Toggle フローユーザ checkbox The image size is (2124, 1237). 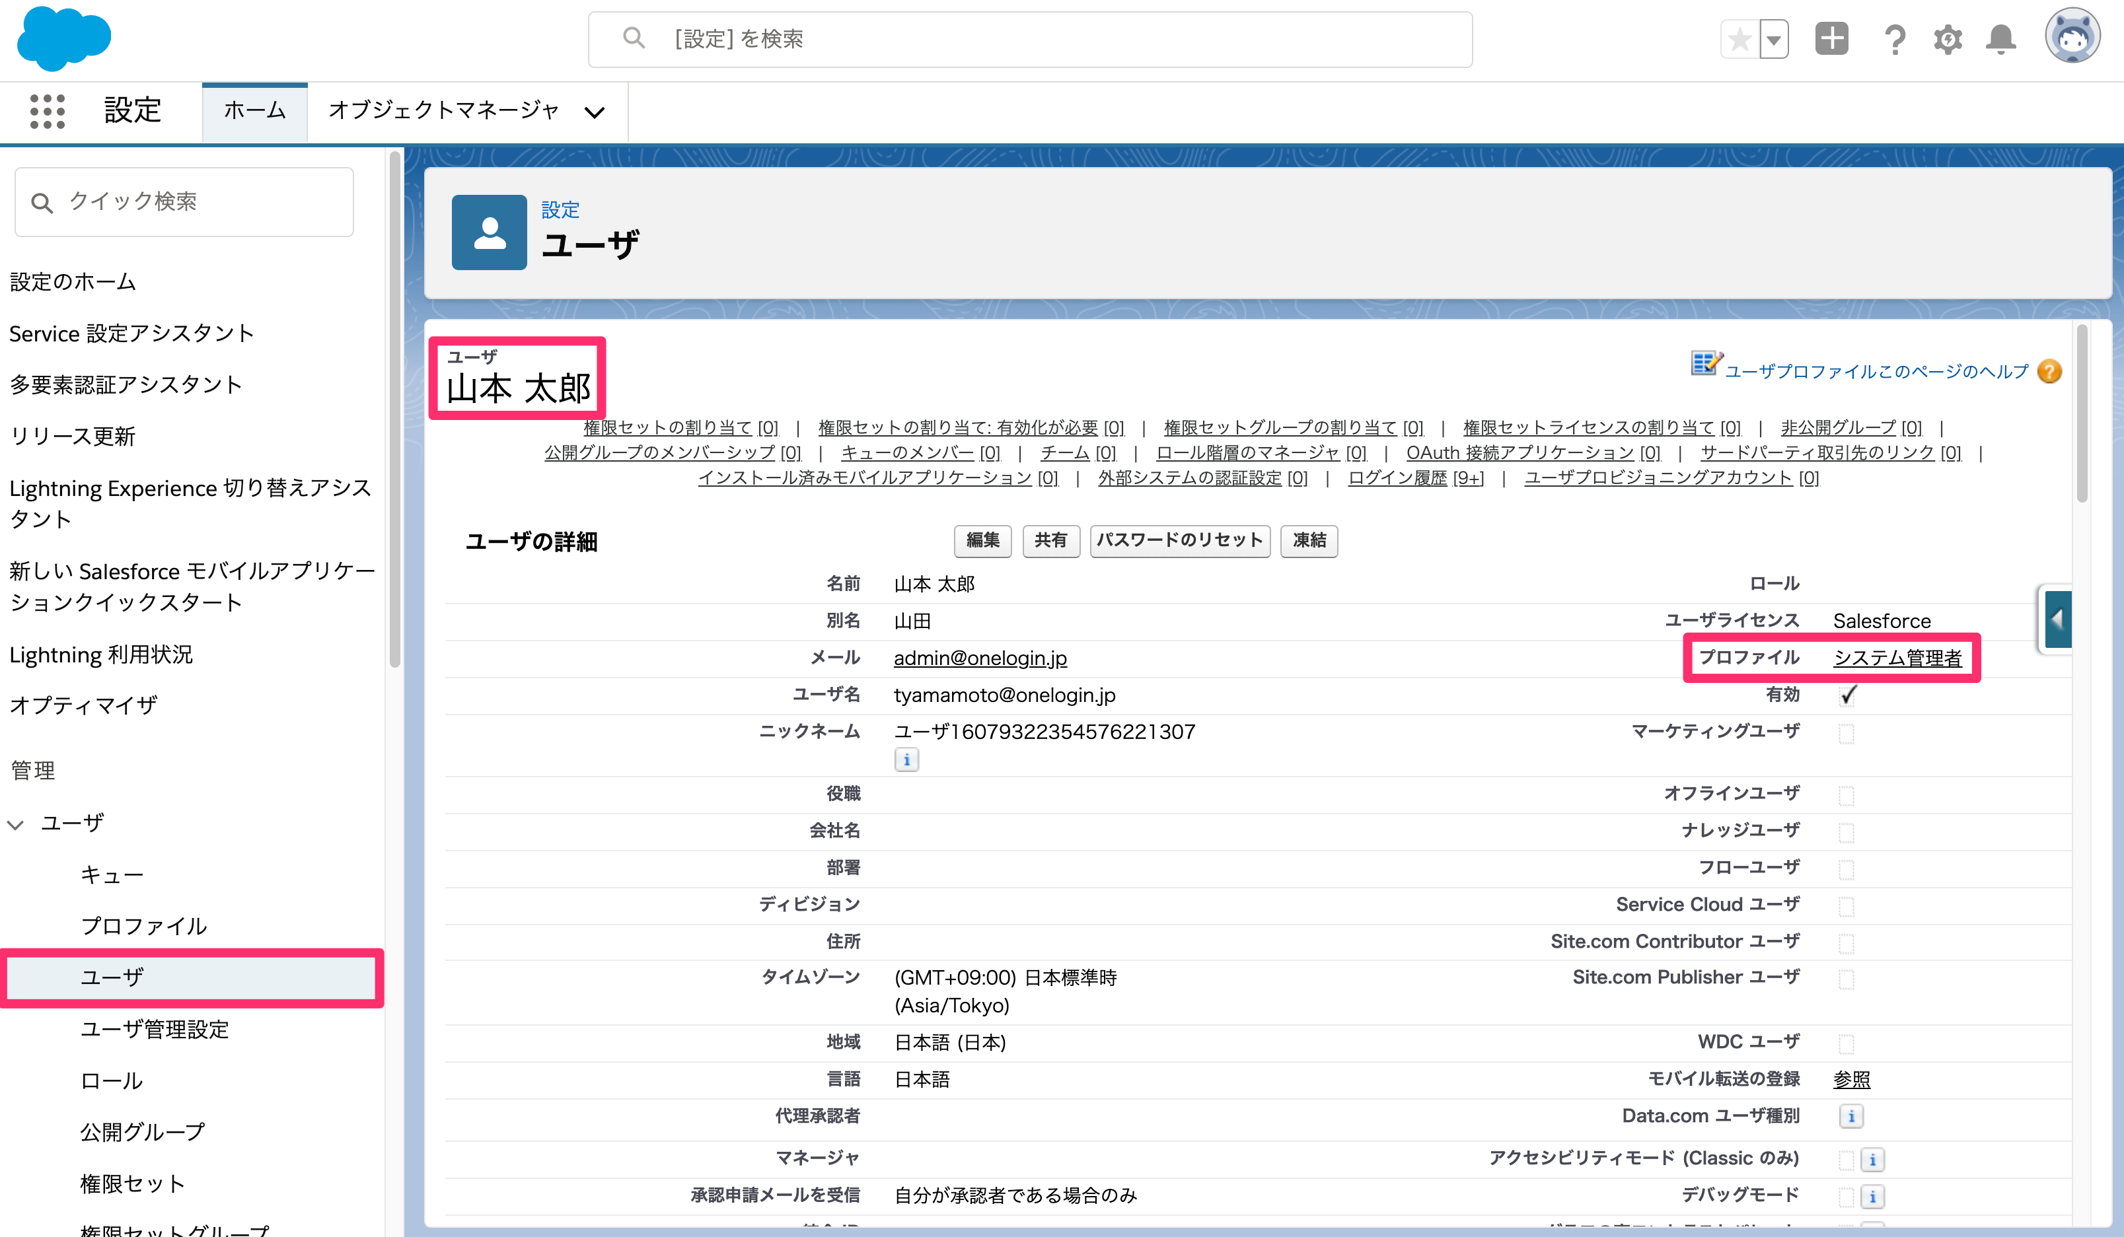tap(1846, 868)
